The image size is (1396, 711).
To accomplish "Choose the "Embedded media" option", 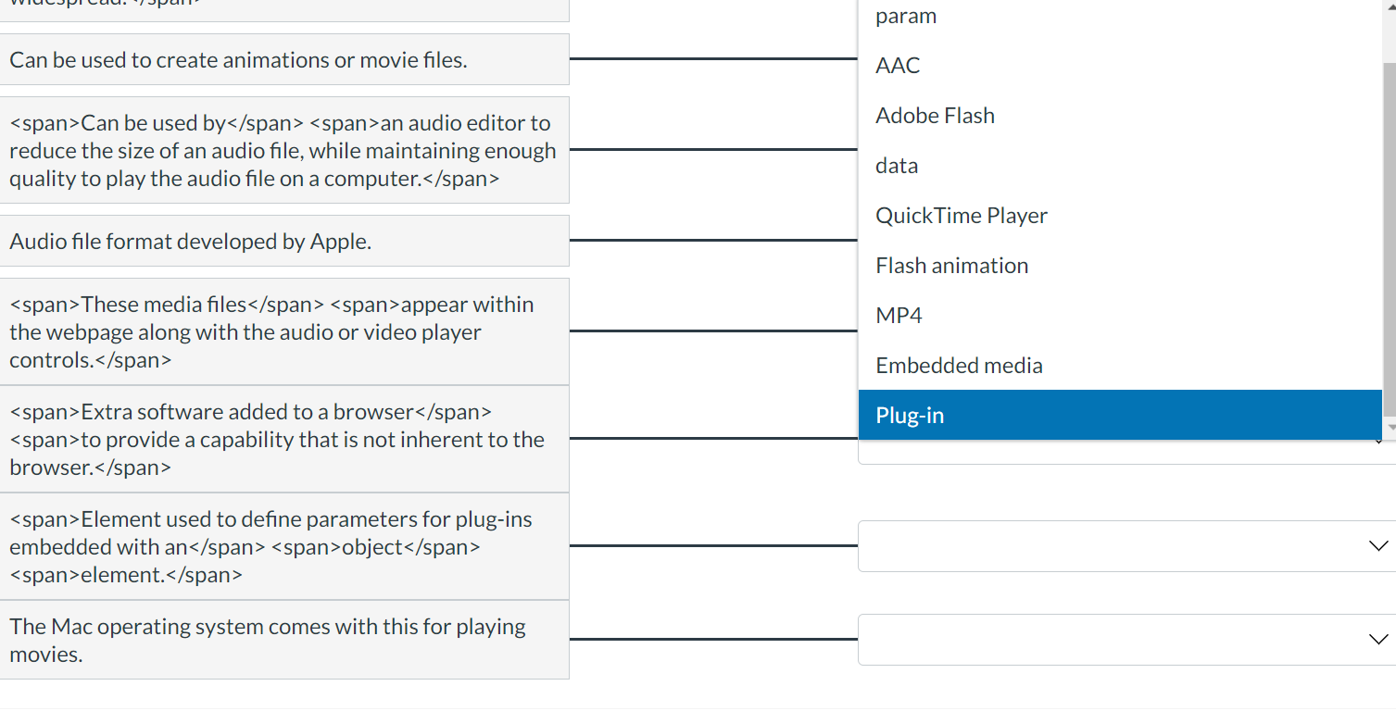I will tap(959, 366).
